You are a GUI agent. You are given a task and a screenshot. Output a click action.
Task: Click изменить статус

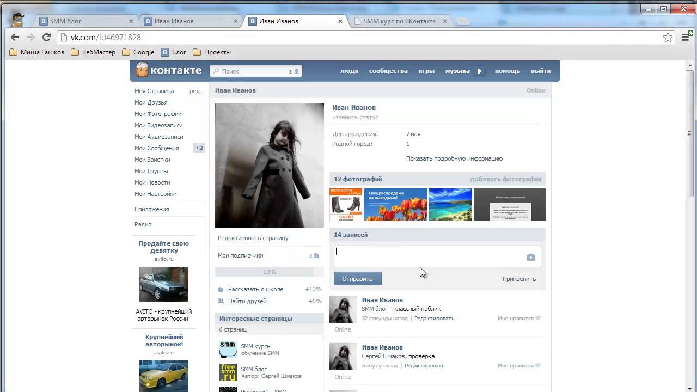click(x=355, y=117)
